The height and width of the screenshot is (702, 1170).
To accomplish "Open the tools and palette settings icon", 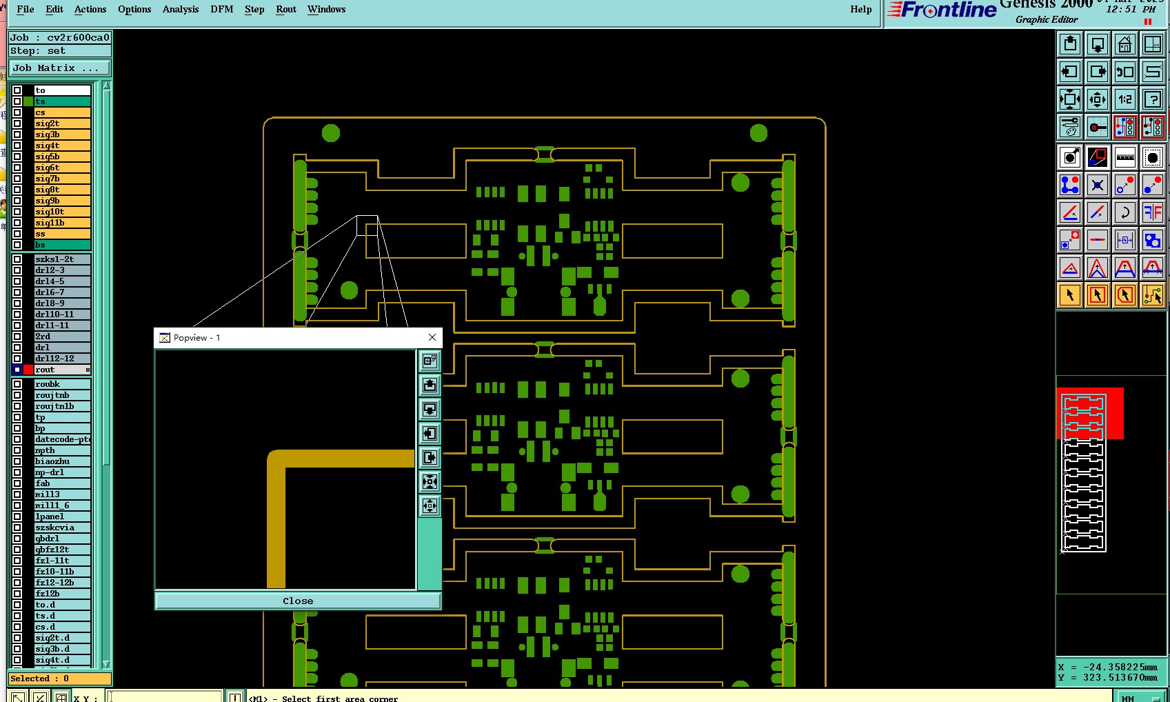I will point(1070,127).
